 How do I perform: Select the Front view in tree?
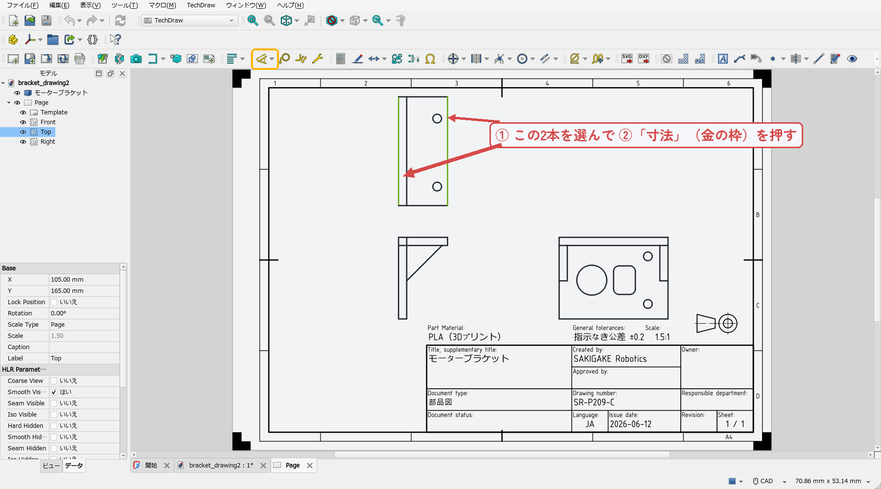[x=48, y=122]
